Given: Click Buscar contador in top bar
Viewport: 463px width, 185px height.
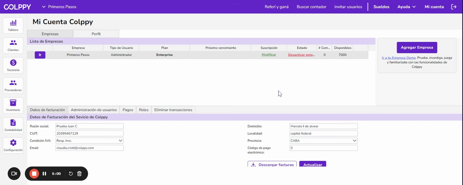Looking at the screenshot, I should pos(311,7).
